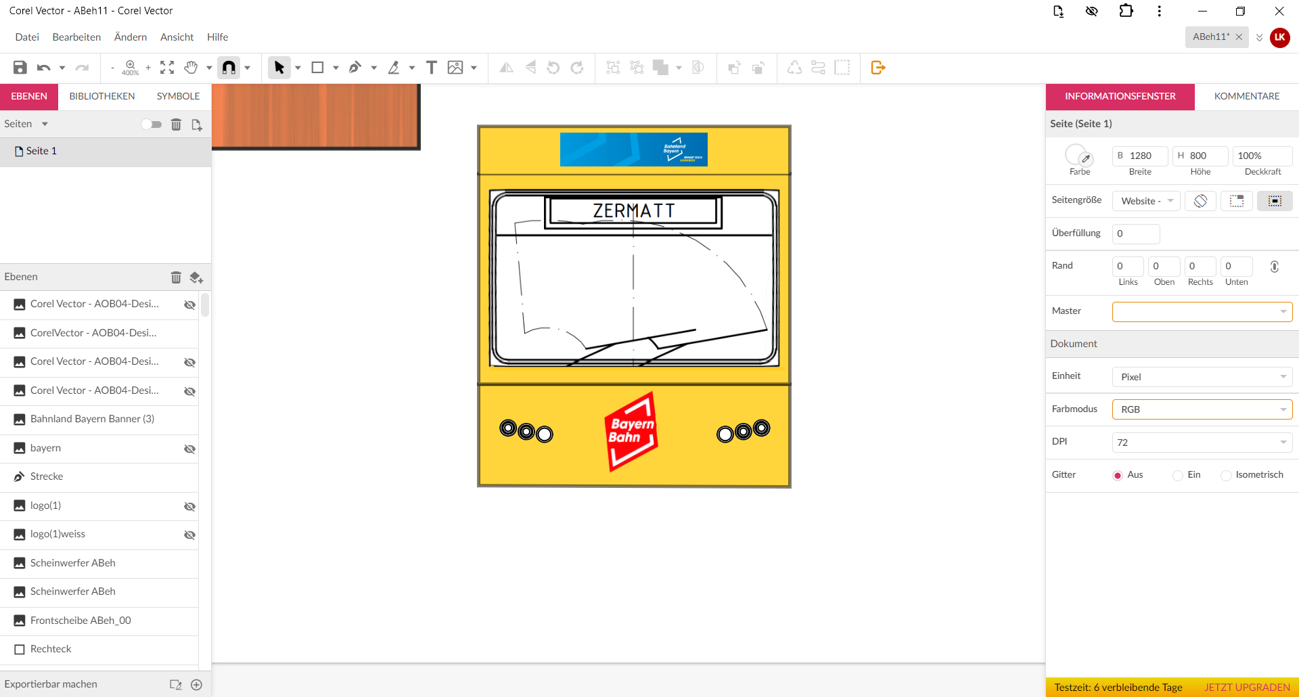Delete the selected page with trash icon
Image resolution: width=1299 pixels, height=697 pixels.
pyautogui.click(x=176, y=125)
